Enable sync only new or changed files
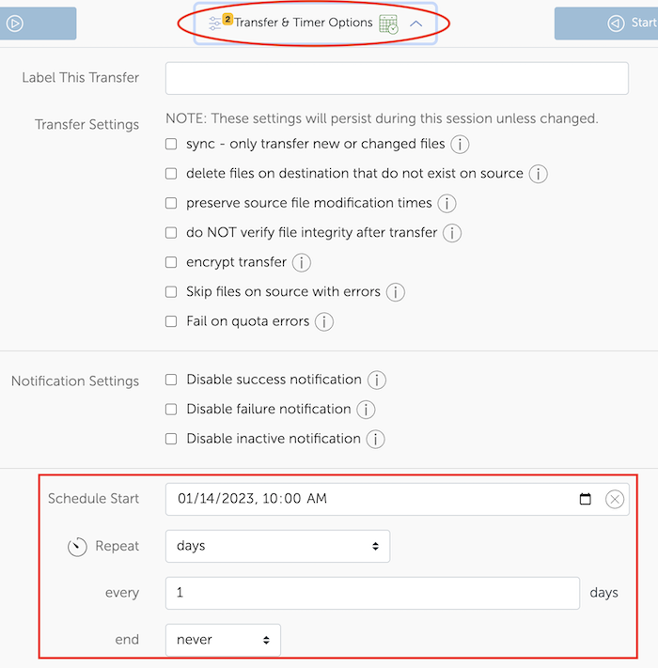The image size is (658, 668). (x=171, y=145)
